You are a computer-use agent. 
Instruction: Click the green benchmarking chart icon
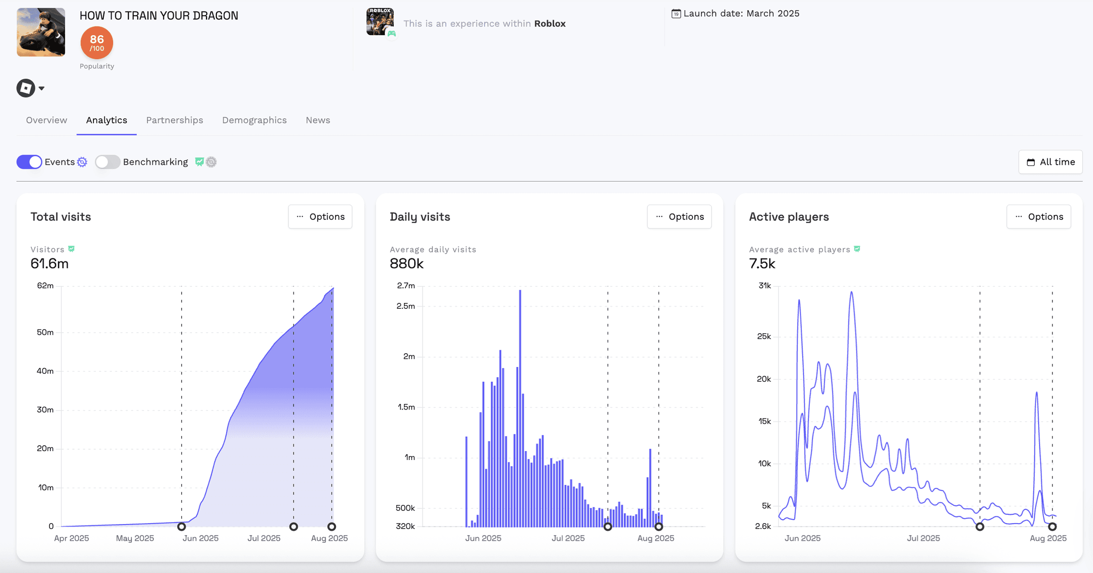click(199, 161)
